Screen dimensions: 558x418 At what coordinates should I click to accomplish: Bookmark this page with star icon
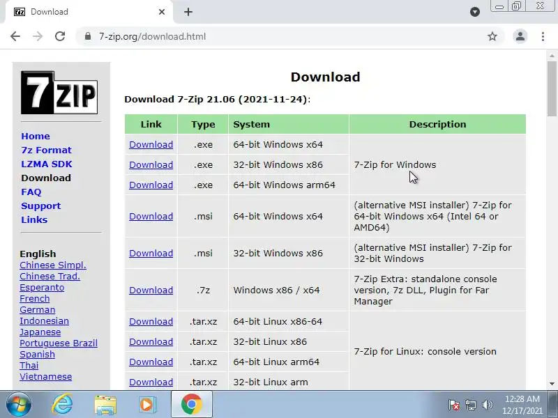point(492,36)
